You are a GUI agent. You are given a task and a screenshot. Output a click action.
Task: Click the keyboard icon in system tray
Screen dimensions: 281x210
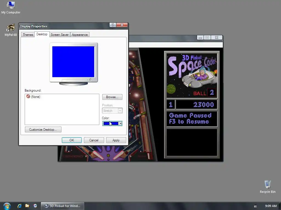pos(255,206)
